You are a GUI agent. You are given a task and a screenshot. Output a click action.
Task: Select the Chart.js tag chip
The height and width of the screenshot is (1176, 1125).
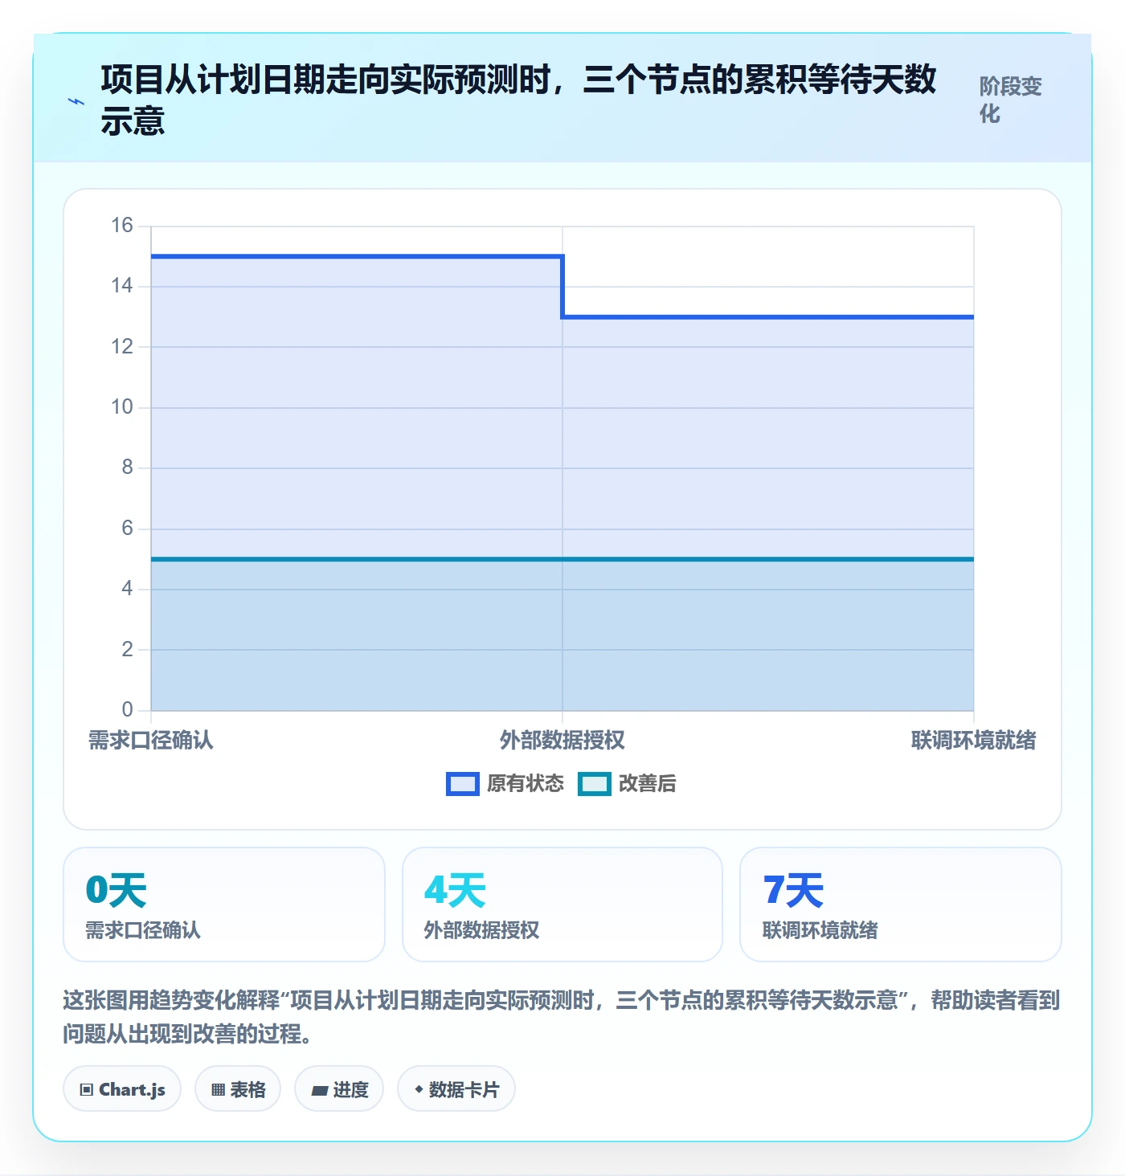[122, 1089]
